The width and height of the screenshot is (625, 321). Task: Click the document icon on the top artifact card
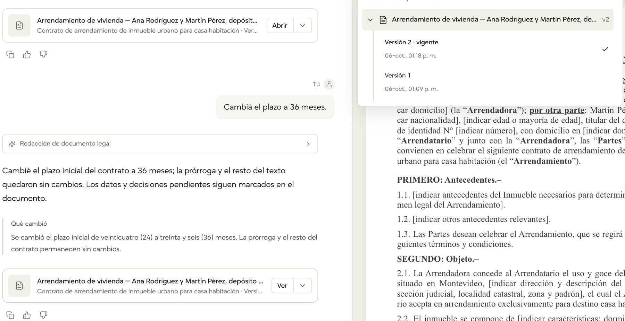pyautogui.click(x=19, y=25)
